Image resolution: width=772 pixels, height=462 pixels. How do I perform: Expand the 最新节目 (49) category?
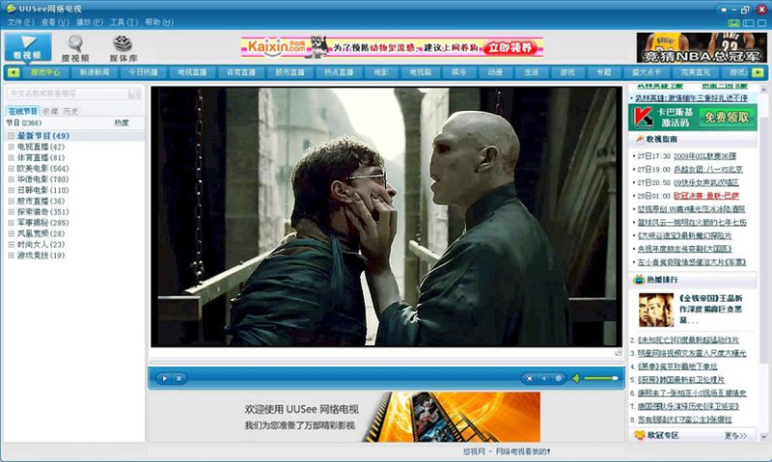point(11,136)
